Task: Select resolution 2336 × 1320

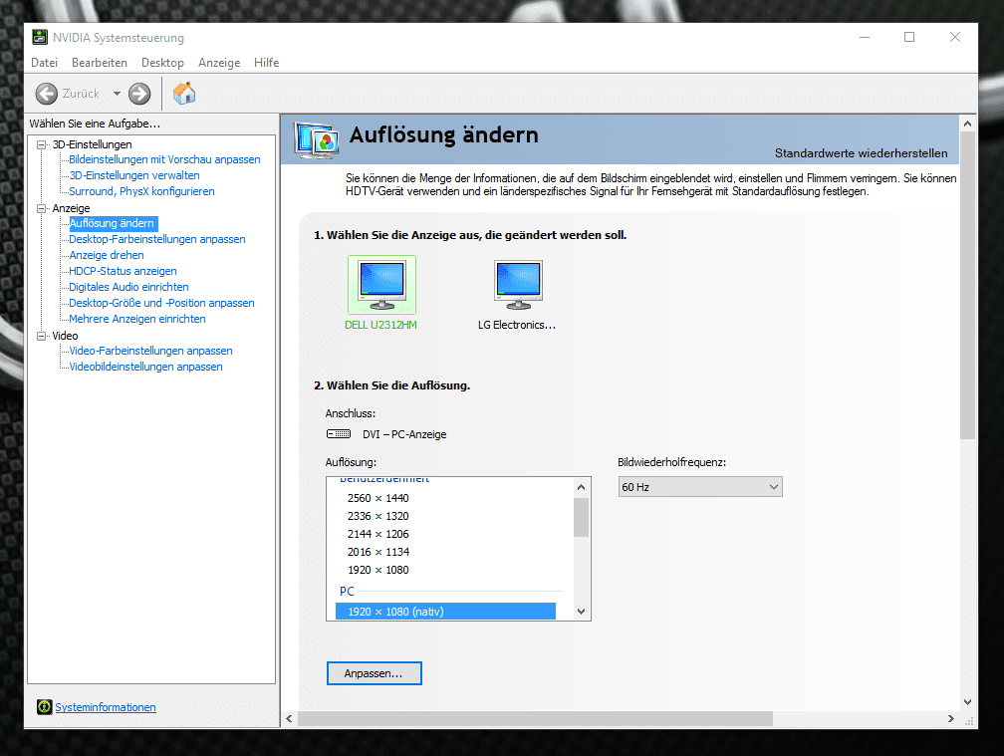Action: 377,516
